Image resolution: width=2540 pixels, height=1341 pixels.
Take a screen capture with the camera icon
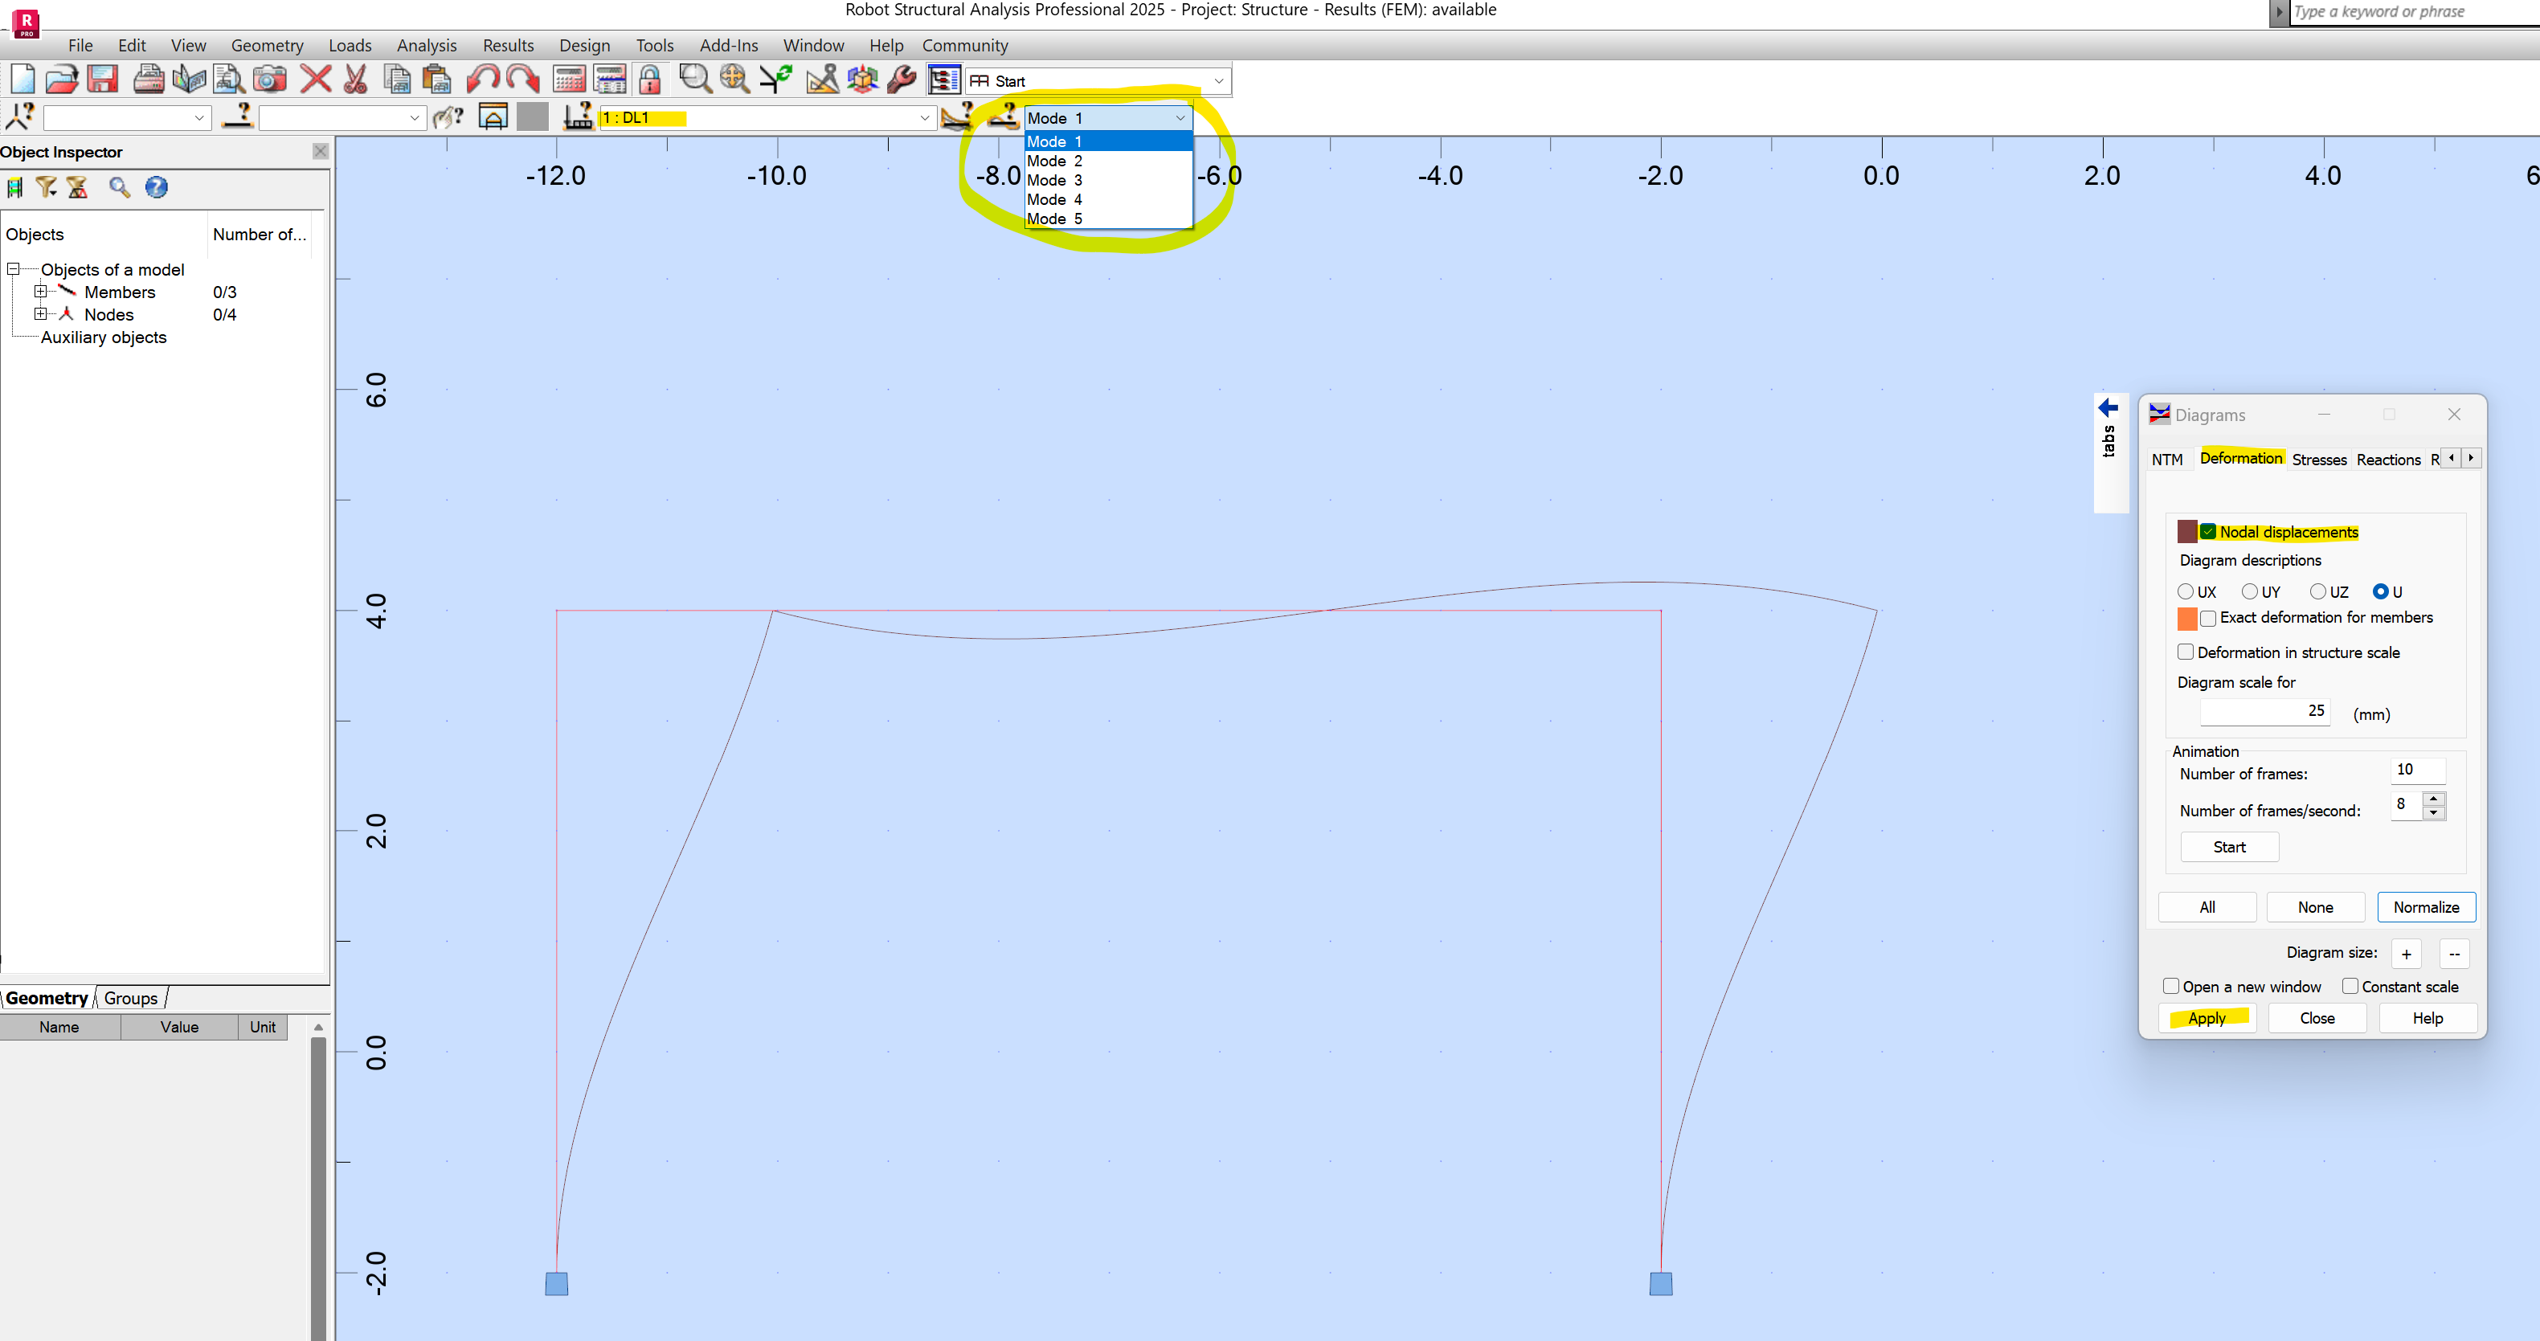269,79
